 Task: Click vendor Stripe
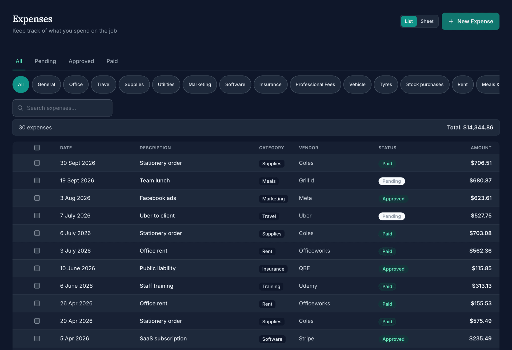point(306,339)
